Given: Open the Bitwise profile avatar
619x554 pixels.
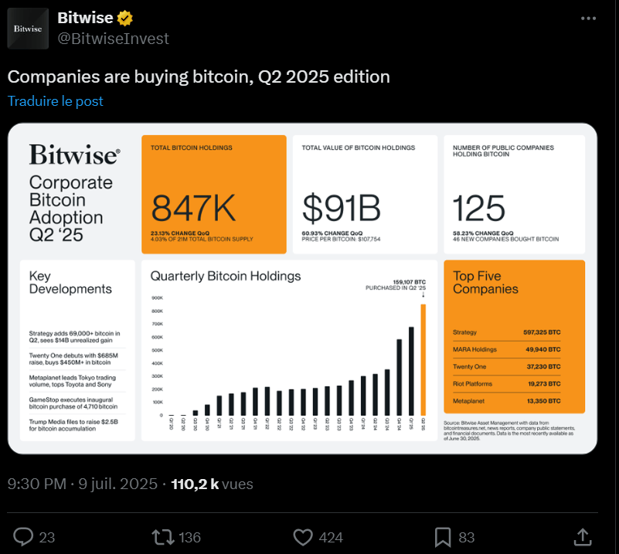Looking at the screenshot, I should (x=28, y=29).
